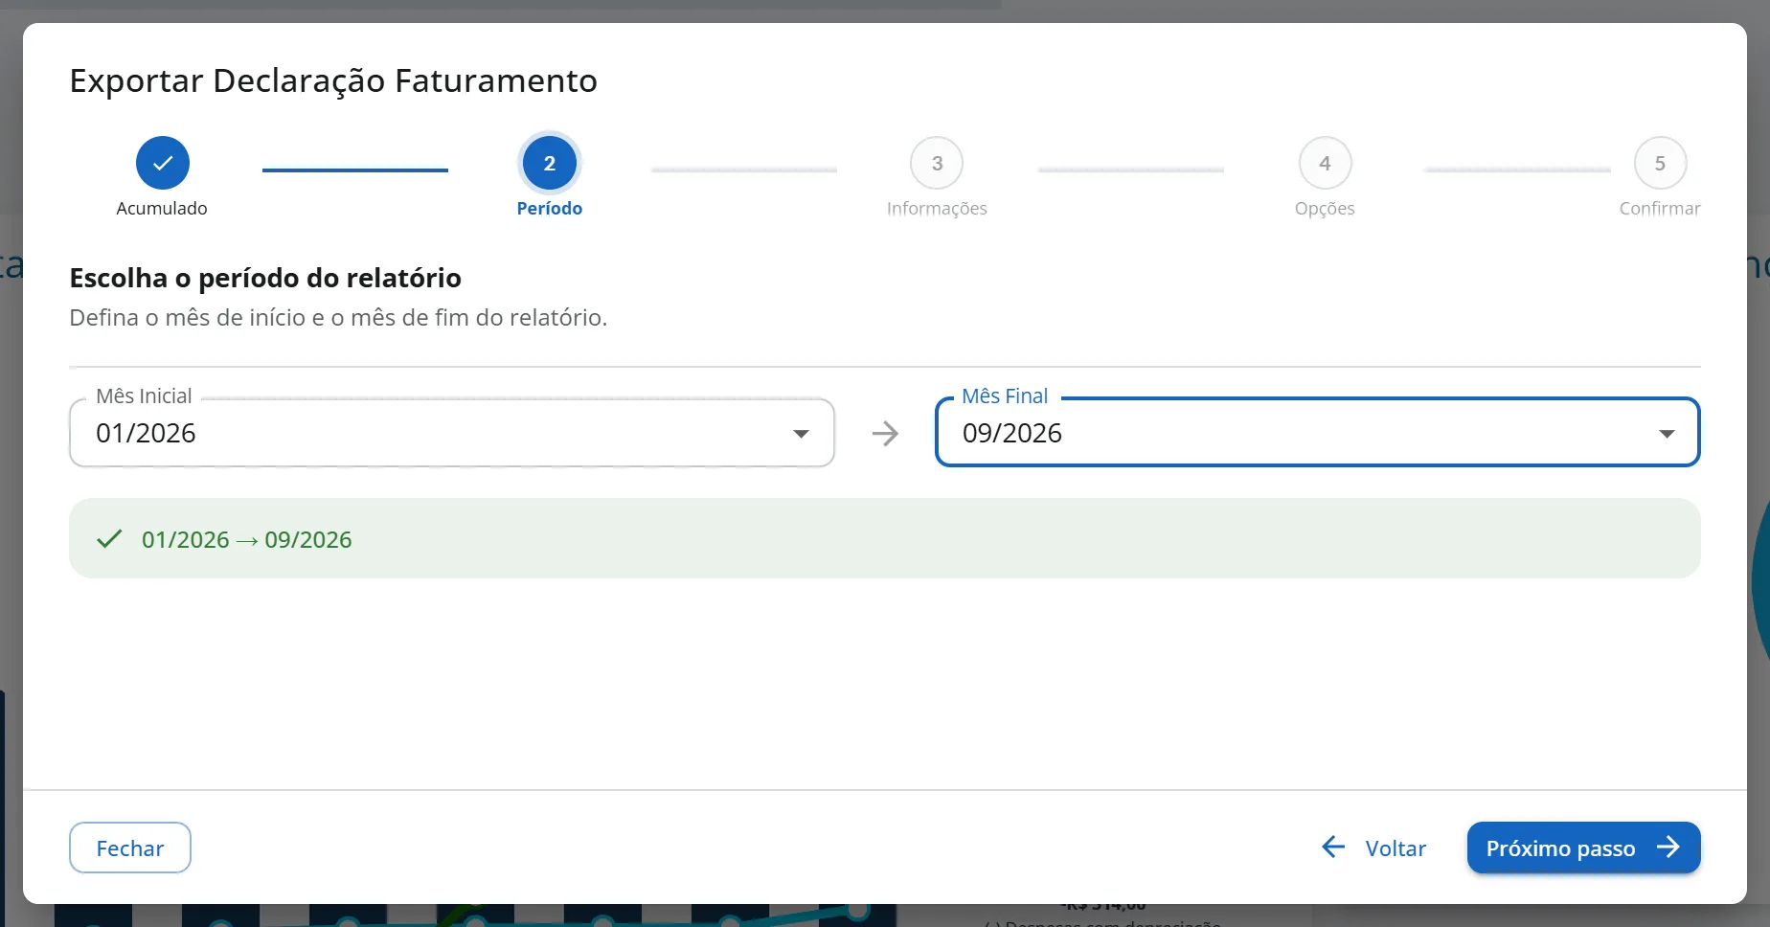Select step 2 Período circle

[x=550, y=163]
